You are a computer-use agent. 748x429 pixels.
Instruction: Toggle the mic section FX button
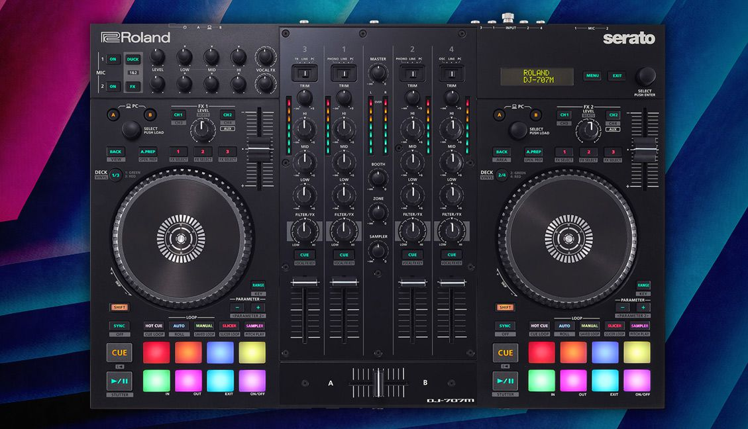pos(133,86)
